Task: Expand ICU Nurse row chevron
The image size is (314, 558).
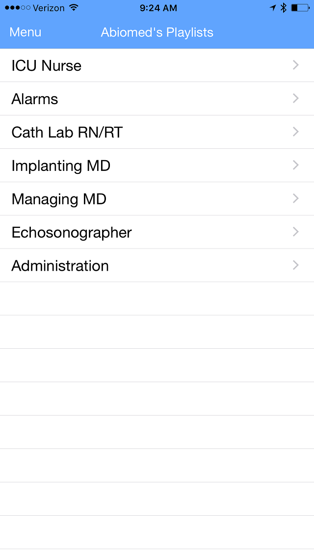Action: [x=296, y=65]
